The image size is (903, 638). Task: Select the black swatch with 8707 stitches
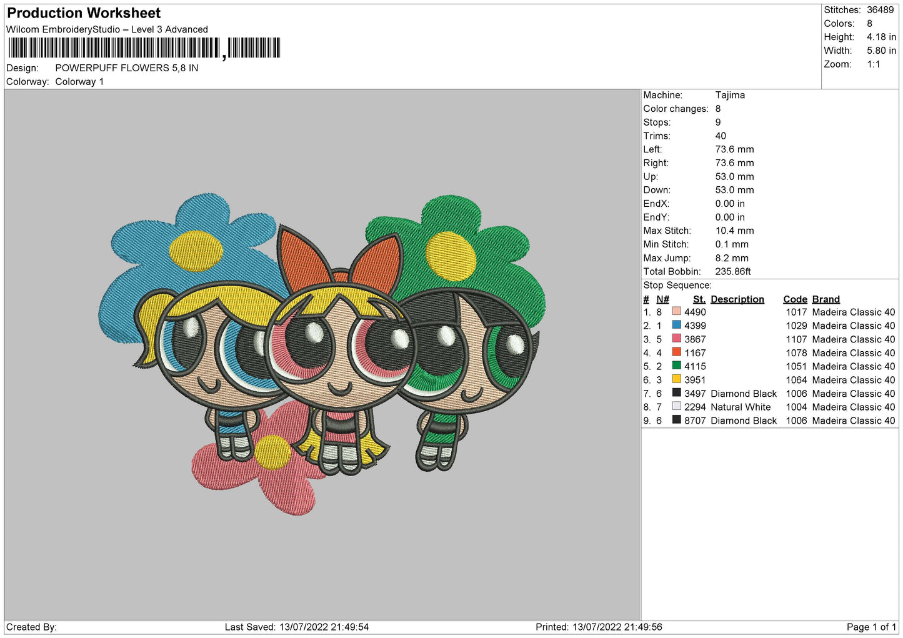(676, 420)
